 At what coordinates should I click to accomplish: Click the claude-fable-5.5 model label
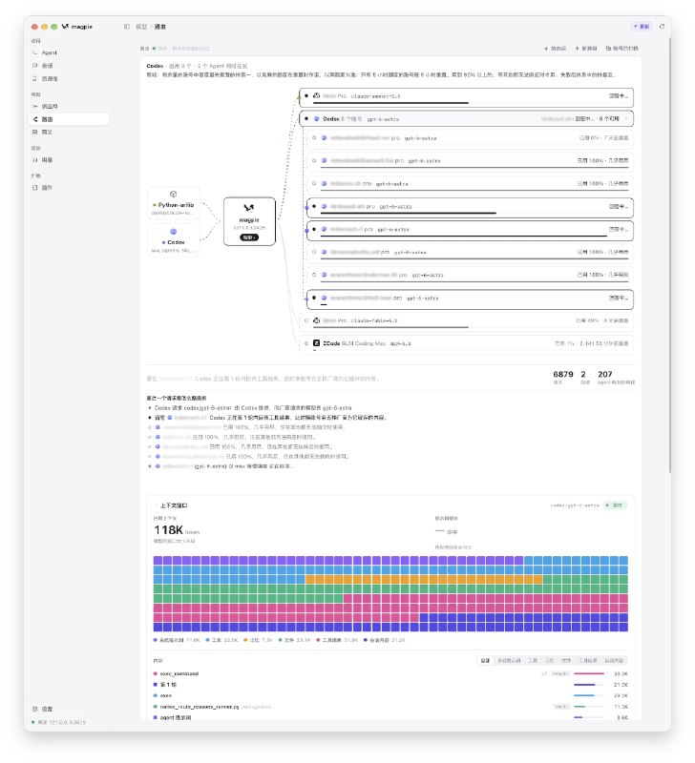tap(374, 320)
